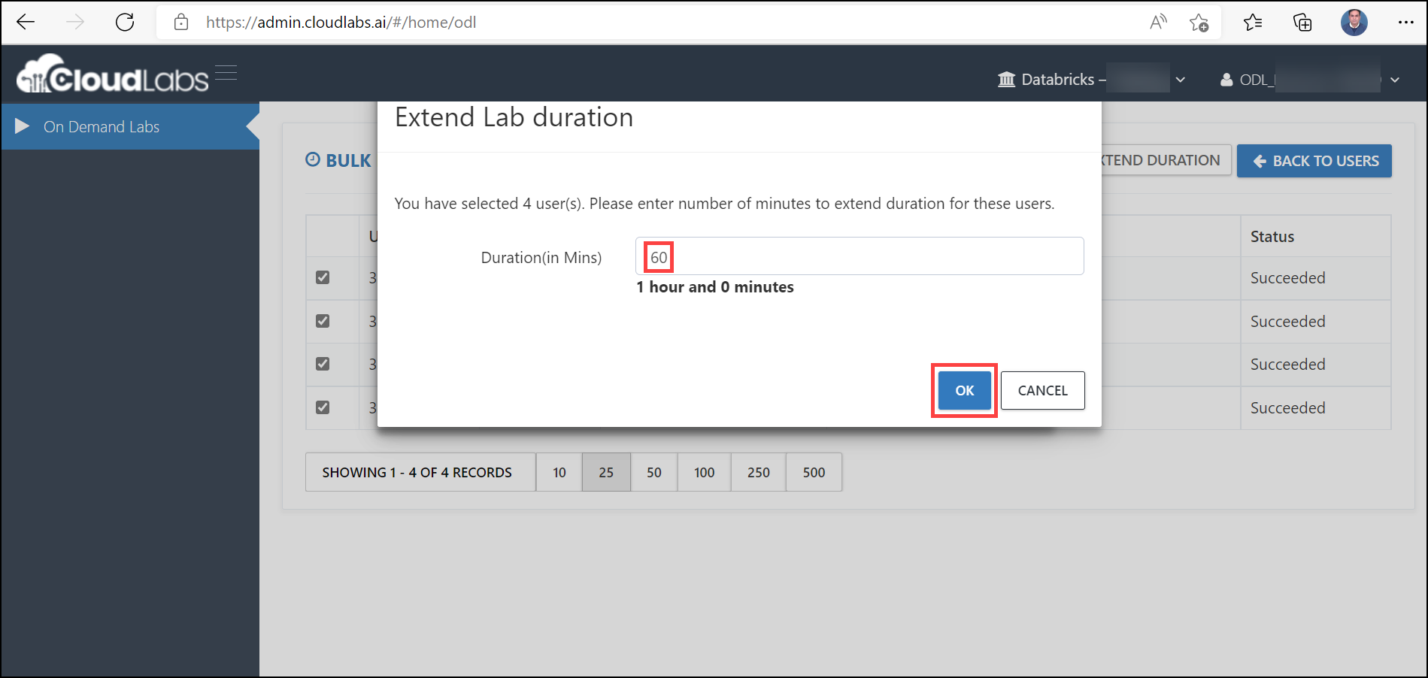Screen dimensions: 1428x678
Task: Click CANCEL in Extend Lab duration dialog
Action: (1042, 391)
